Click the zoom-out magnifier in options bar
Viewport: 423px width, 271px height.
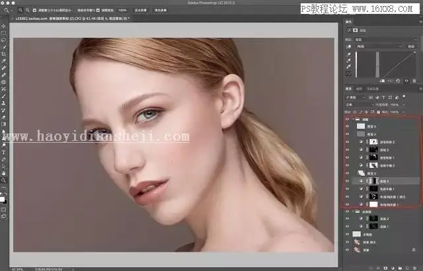pyautogui.click(x=27, y=11)
